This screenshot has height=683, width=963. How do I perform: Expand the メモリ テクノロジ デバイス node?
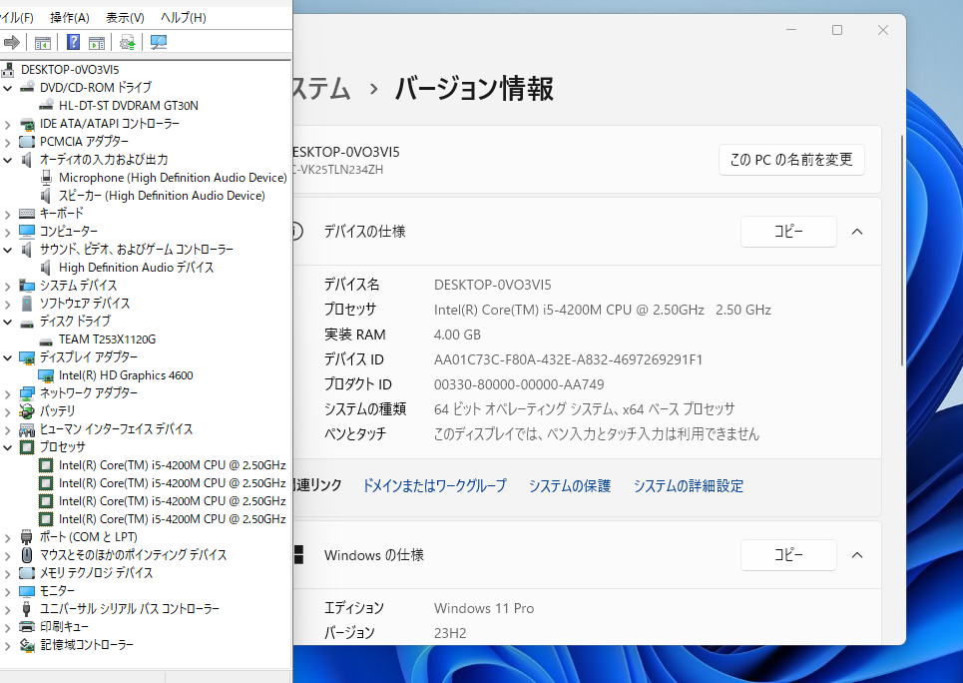click(x=7, y=573)
